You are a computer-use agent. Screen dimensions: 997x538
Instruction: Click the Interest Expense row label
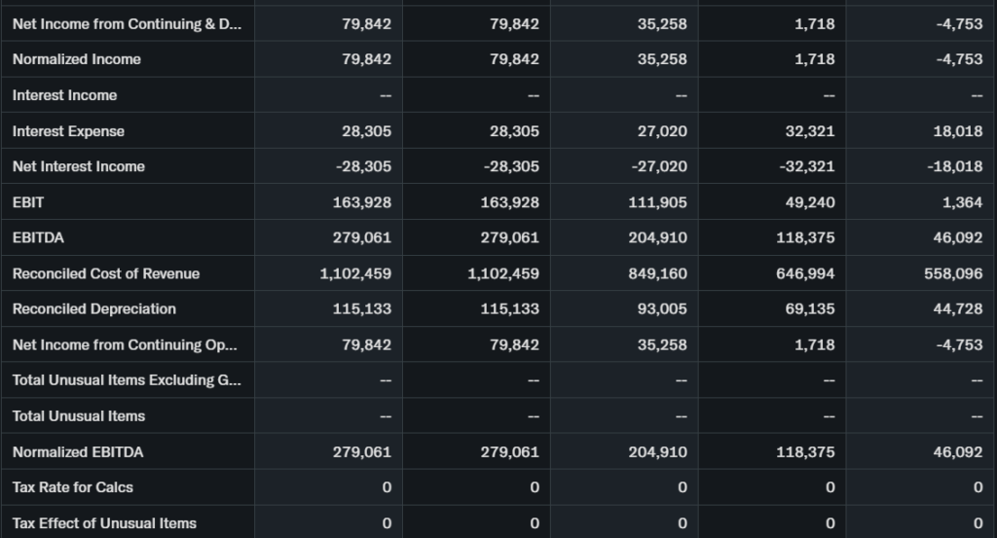68,131
